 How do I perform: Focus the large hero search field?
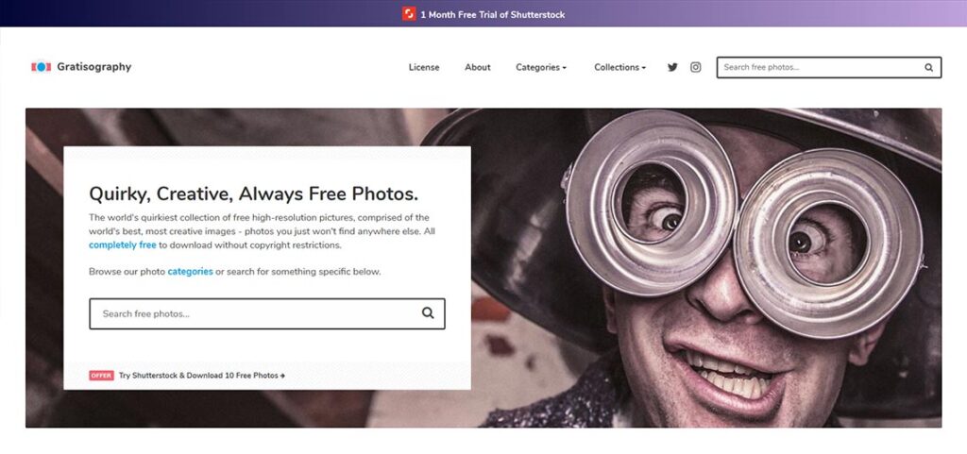coord(267,313)
